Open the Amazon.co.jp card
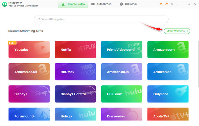Image resolution: width=199 pixels, height=126 pixels. (x=122, y=72)
